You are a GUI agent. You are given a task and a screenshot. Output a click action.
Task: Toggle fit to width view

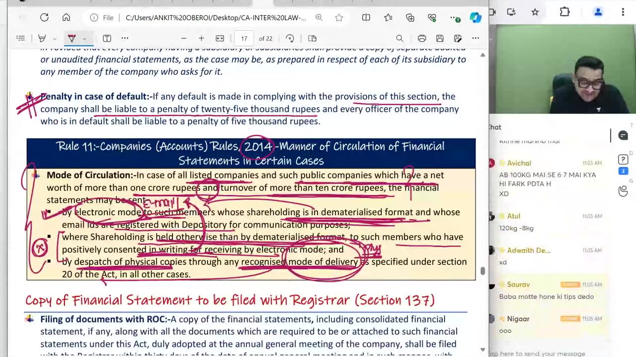220,38
